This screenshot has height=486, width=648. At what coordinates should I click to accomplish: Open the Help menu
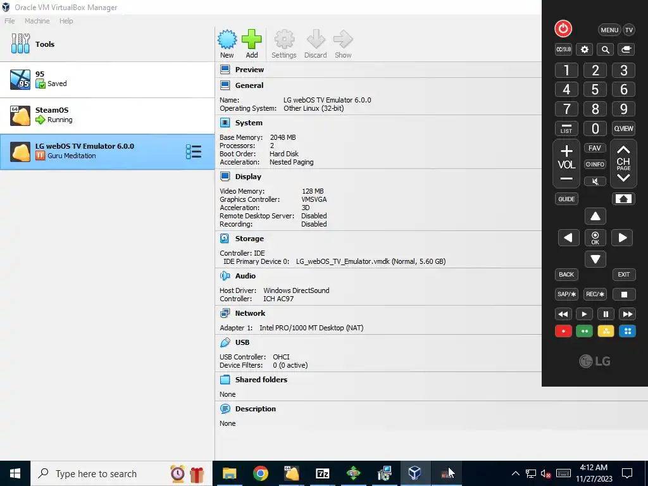tap(66, 21)
